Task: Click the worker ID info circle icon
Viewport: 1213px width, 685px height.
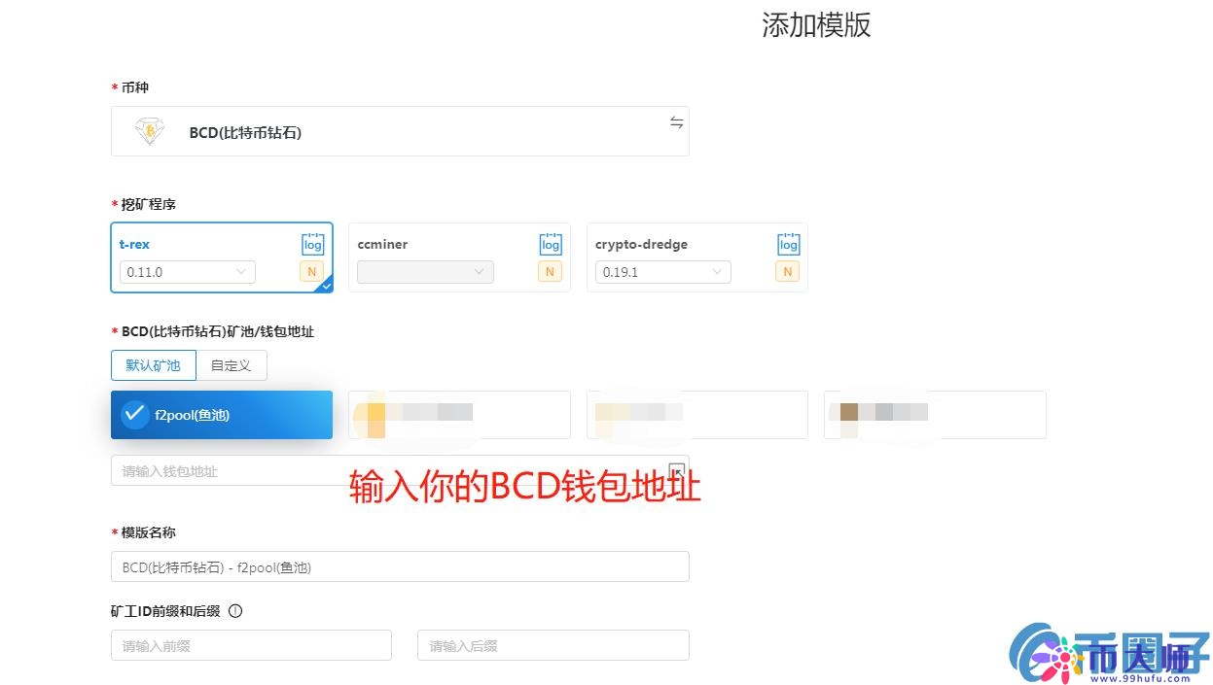Action: 234,611
